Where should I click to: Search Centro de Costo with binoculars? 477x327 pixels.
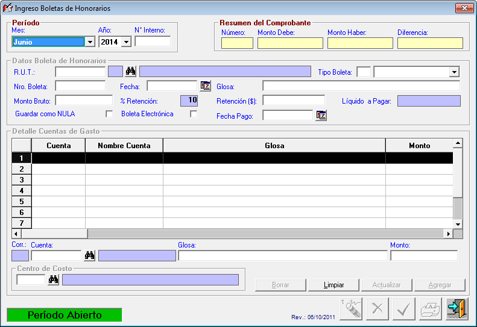pyautogui.click(x=53, y=279)
